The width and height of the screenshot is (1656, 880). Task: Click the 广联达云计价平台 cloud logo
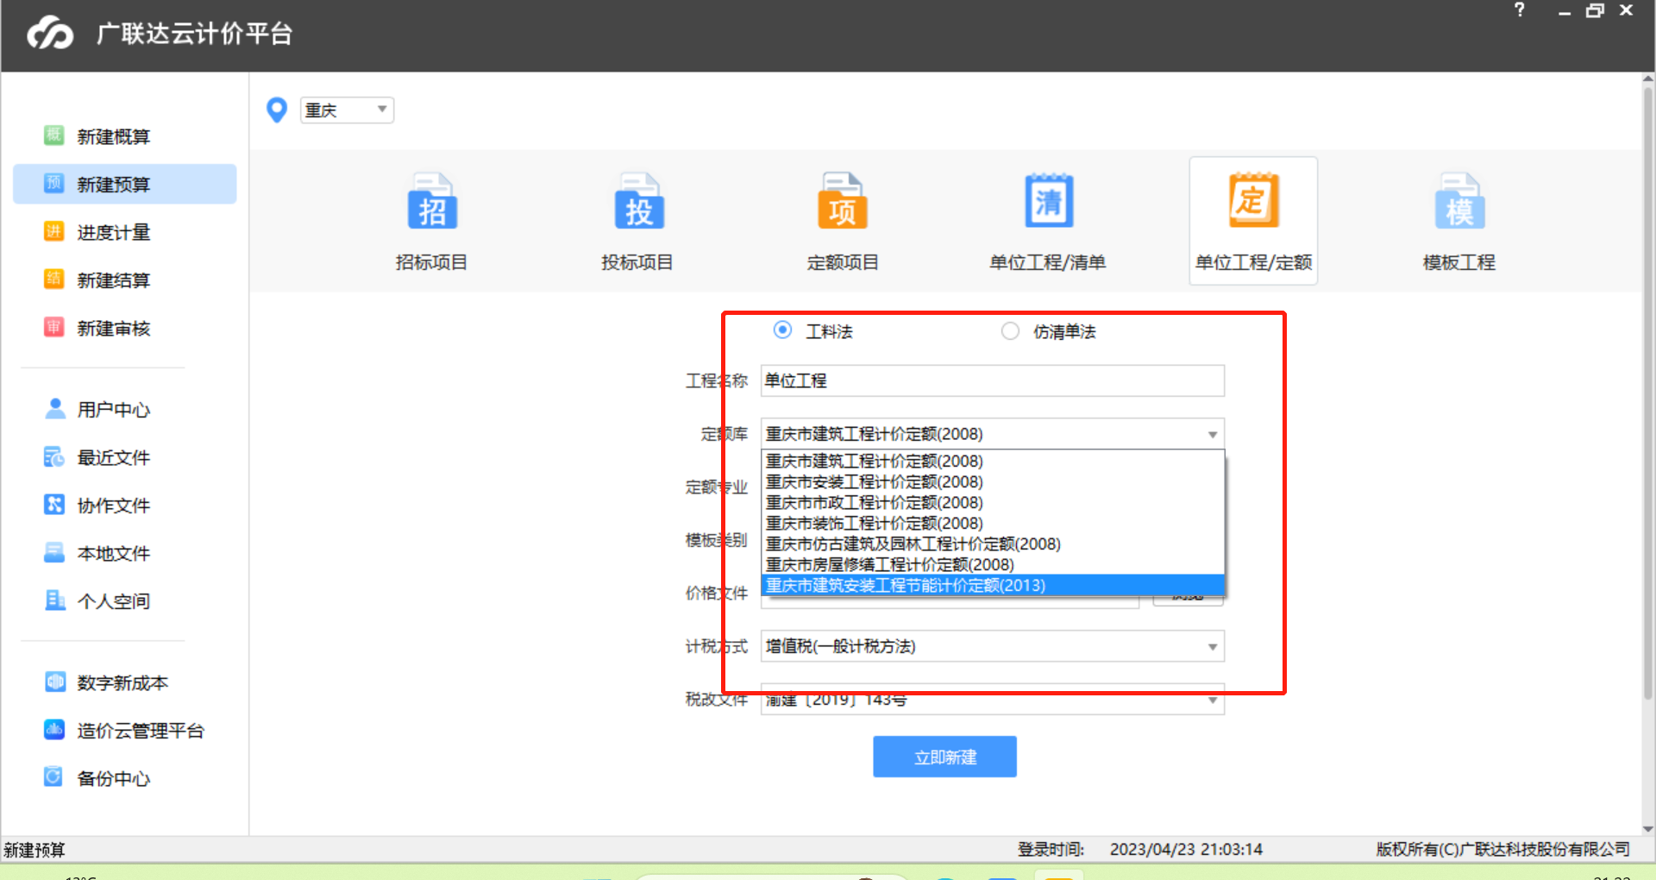50,34
